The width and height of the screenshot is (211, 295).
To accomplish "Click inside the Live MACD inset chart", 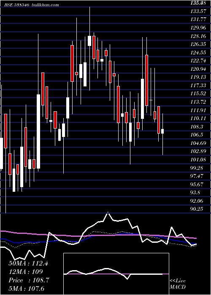I will pyautogui.click(x=116, y=274).
